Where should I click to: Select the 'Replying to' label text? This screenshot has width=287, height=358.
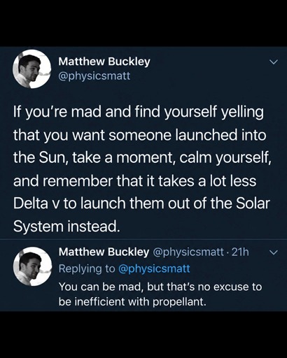(x=87, y=268)
